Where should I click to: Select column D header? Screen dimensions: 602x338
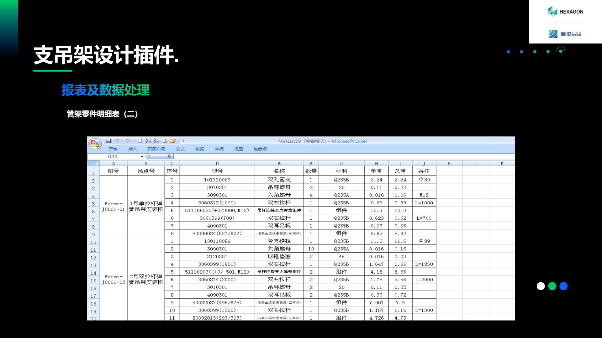point(217,163)
